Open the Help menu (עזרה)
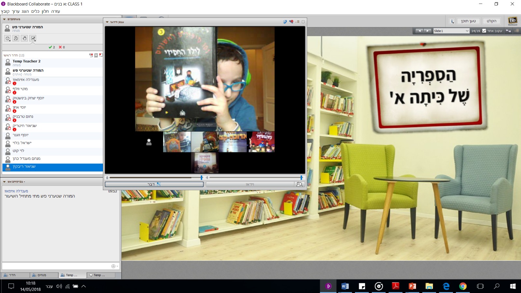This screenshot has width=521, height=293. click(x=55, y=11)
